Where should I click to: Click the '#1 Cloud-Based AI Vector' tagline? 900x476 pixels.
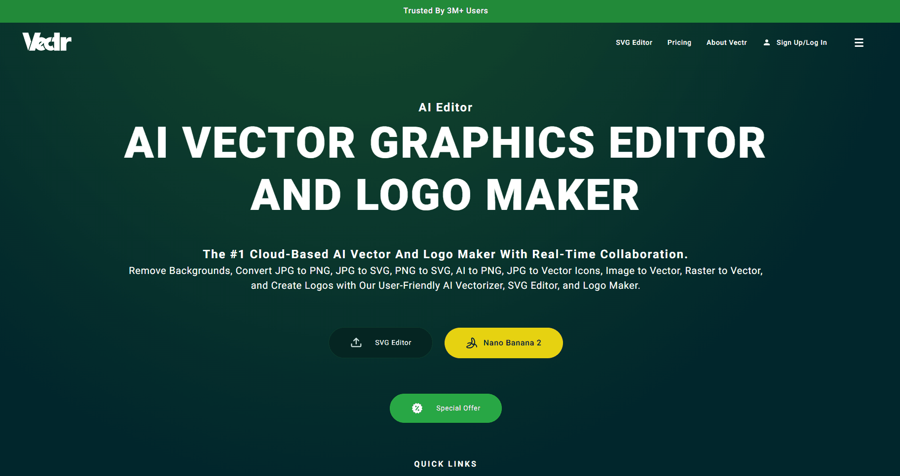[x=445, y=254]
